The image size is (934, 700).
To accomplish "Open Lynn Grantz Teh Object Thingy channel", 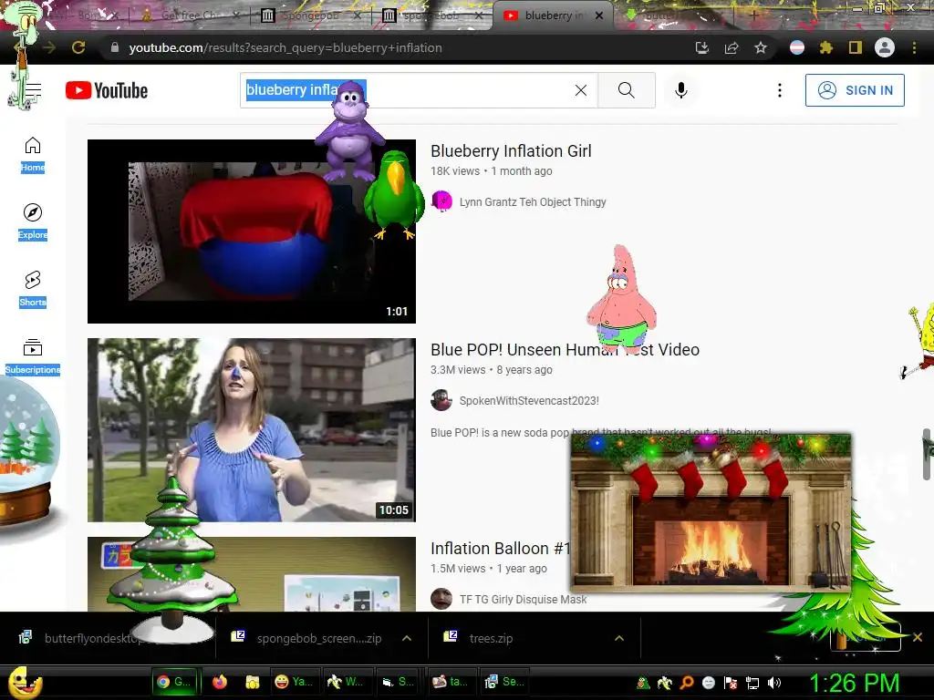I will (533, 202).
